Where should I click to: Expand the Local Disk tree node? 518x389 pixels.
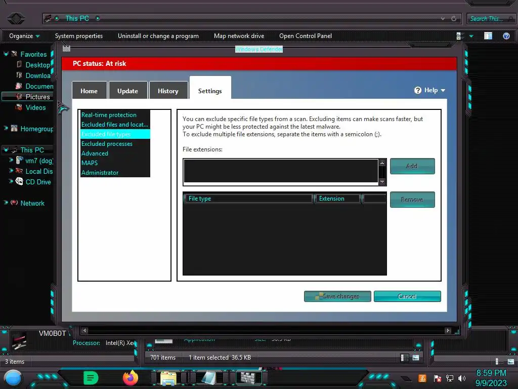point(11,171)
